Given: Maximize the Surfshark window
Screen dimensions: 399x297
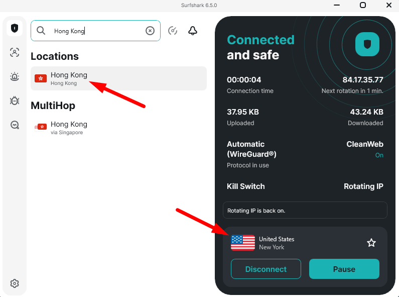Looking at the screenshot, I should click(363, 5).
